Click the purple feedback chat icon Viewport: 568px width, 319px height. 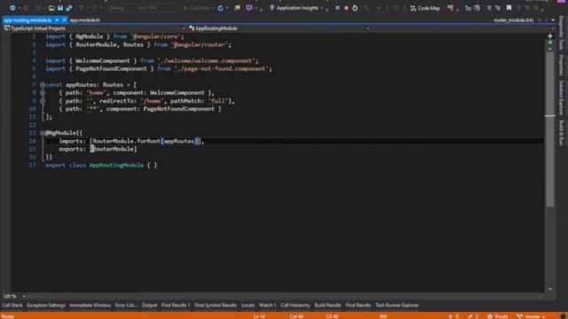(249, 8)
